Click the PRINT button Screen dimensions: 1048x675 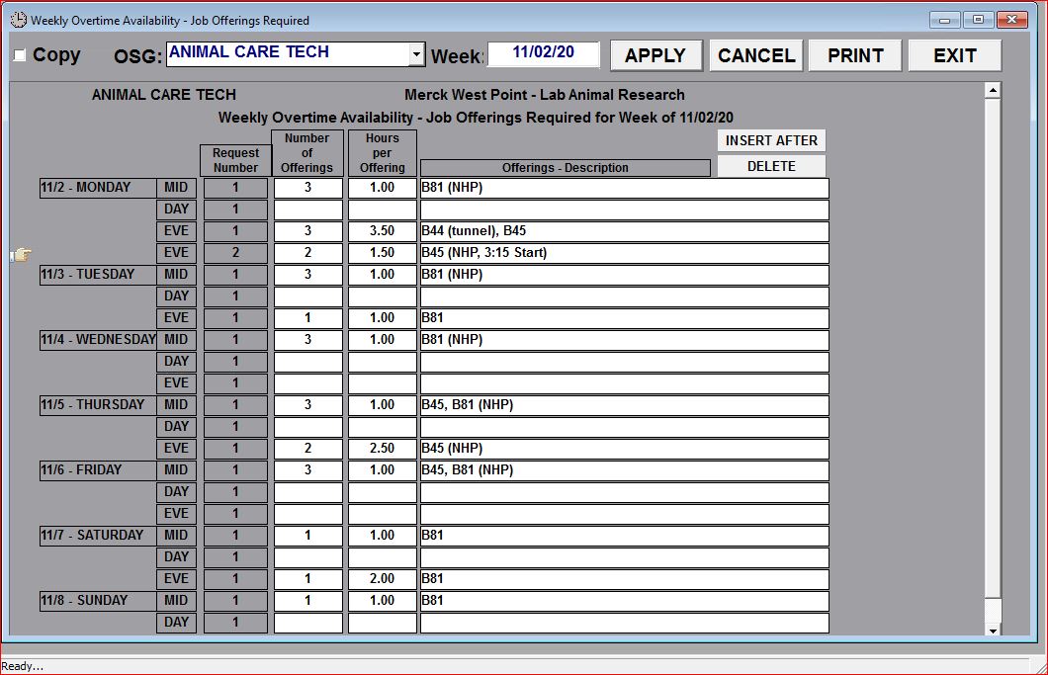[855, 56]
